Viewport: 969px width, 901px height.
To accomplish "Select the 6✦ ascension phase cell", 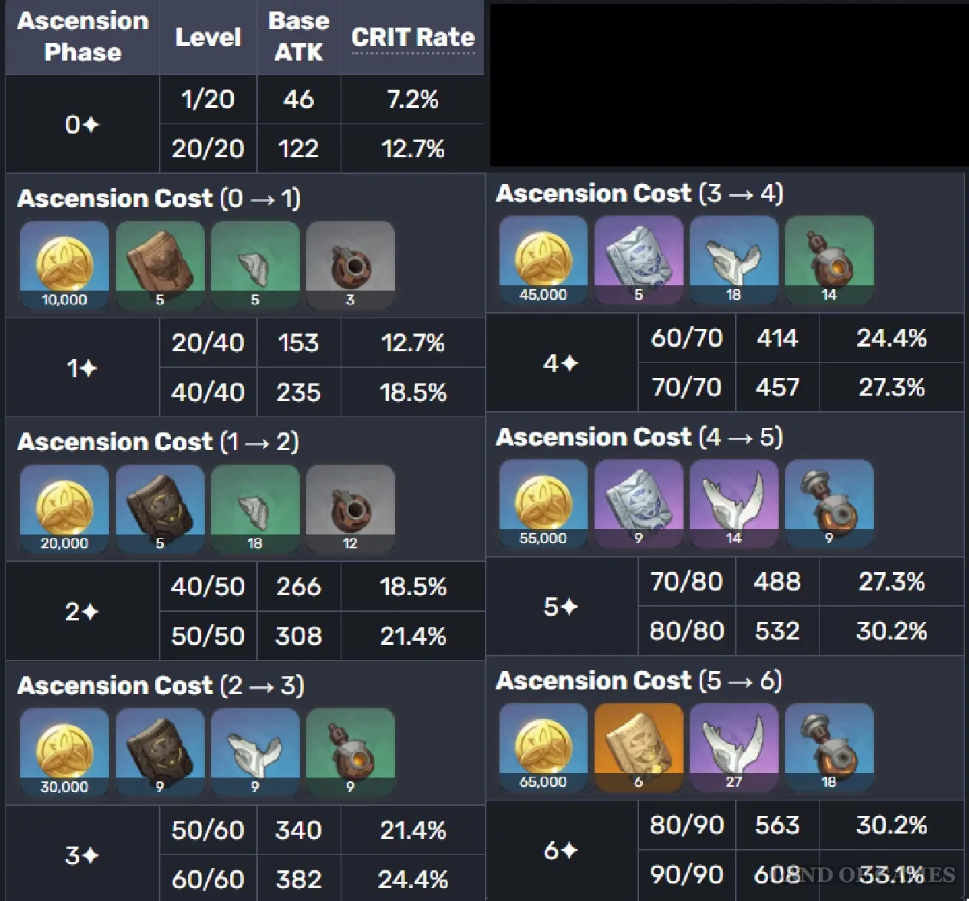I will point(562,850).
